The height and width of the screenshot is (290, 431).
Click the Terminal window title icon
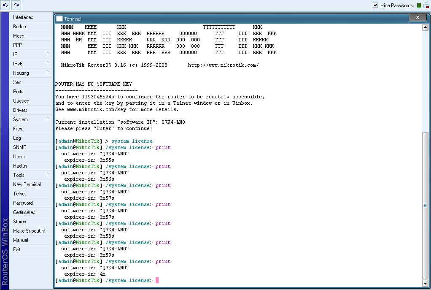click(x=59, y=19)
